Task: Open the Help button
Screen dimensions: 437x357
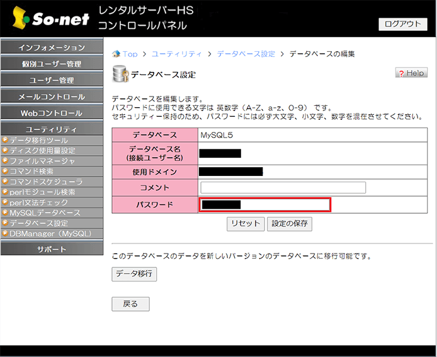Action: click(411, 73)
